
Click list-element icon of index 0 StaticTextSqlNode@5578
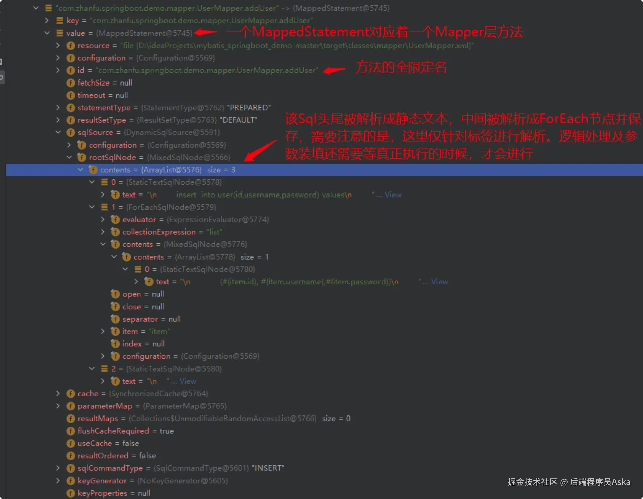click(x=104, y=182)
